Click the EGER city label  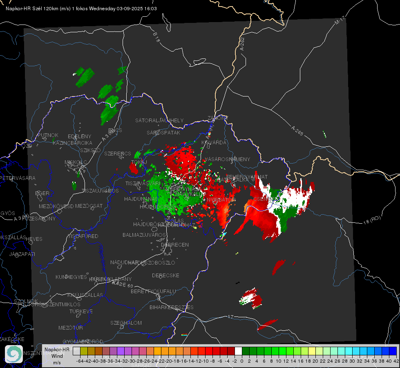pyautogui.click(x=42, y=193)
